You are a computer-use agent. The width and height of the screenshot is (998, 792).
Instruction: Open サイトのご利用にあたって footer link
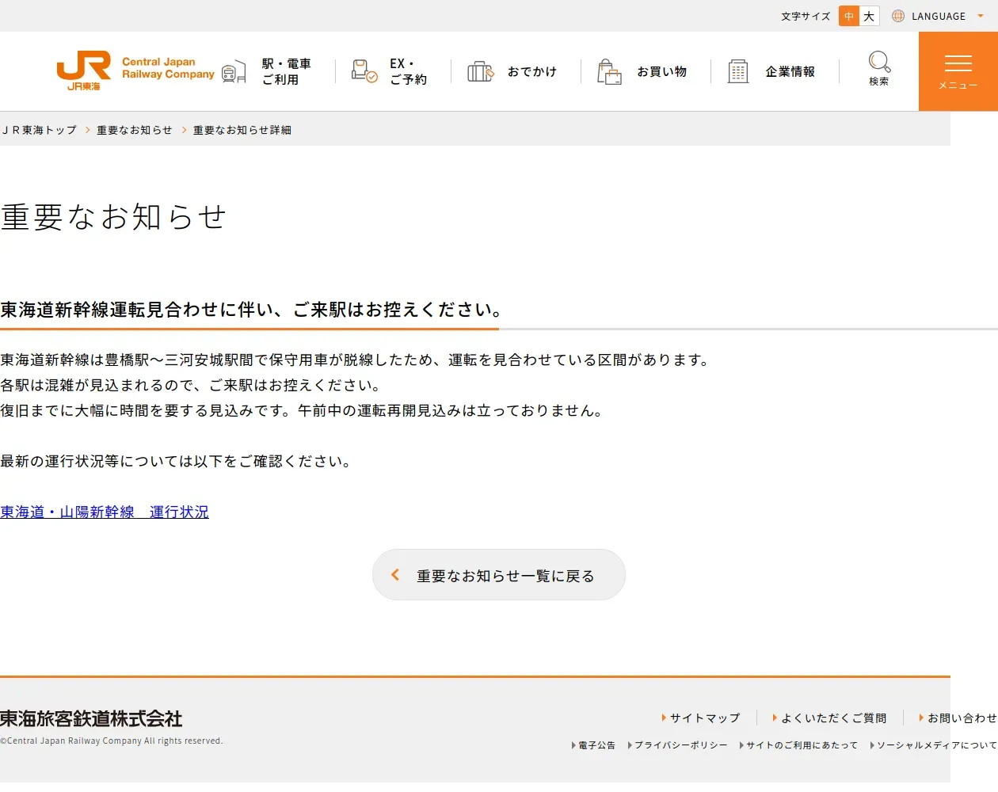(x=802, y=745)
